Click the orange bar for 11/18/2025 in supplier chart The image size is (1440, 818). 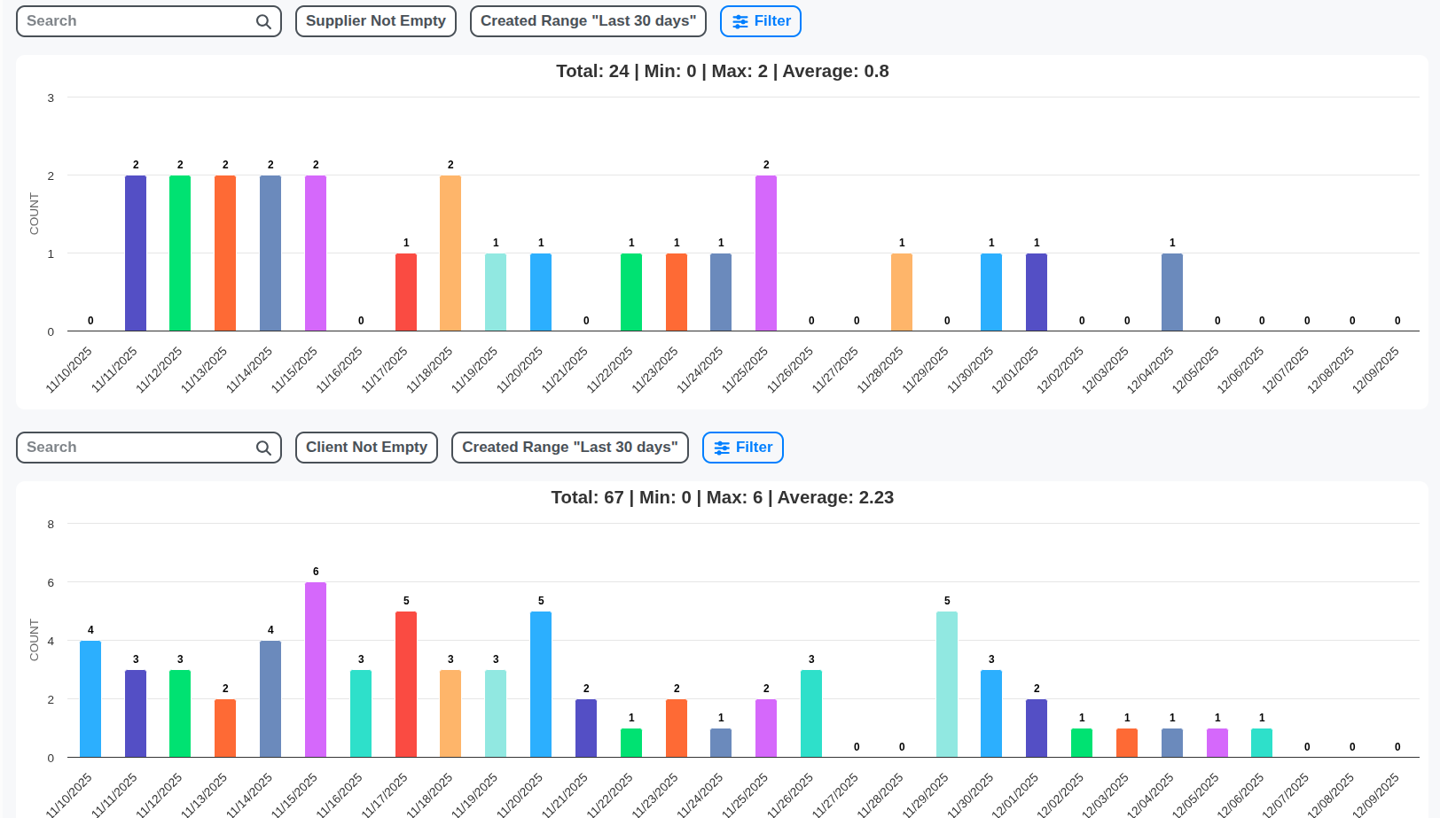click(x=450, y=253)
